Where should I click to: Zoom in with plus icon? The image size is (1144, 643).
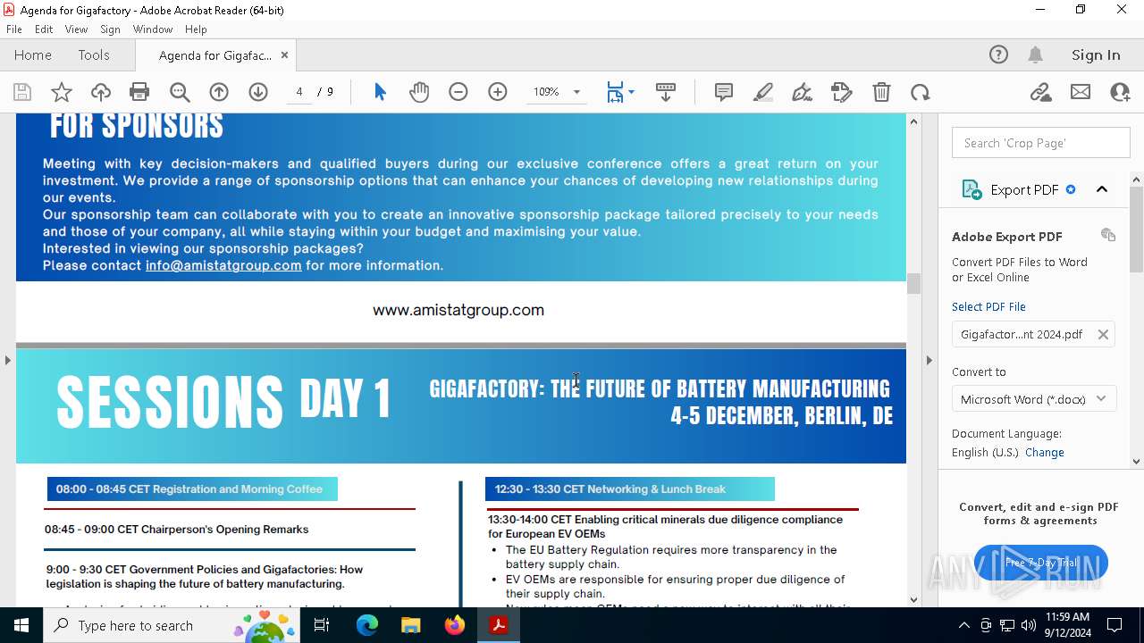click(498, 92)
